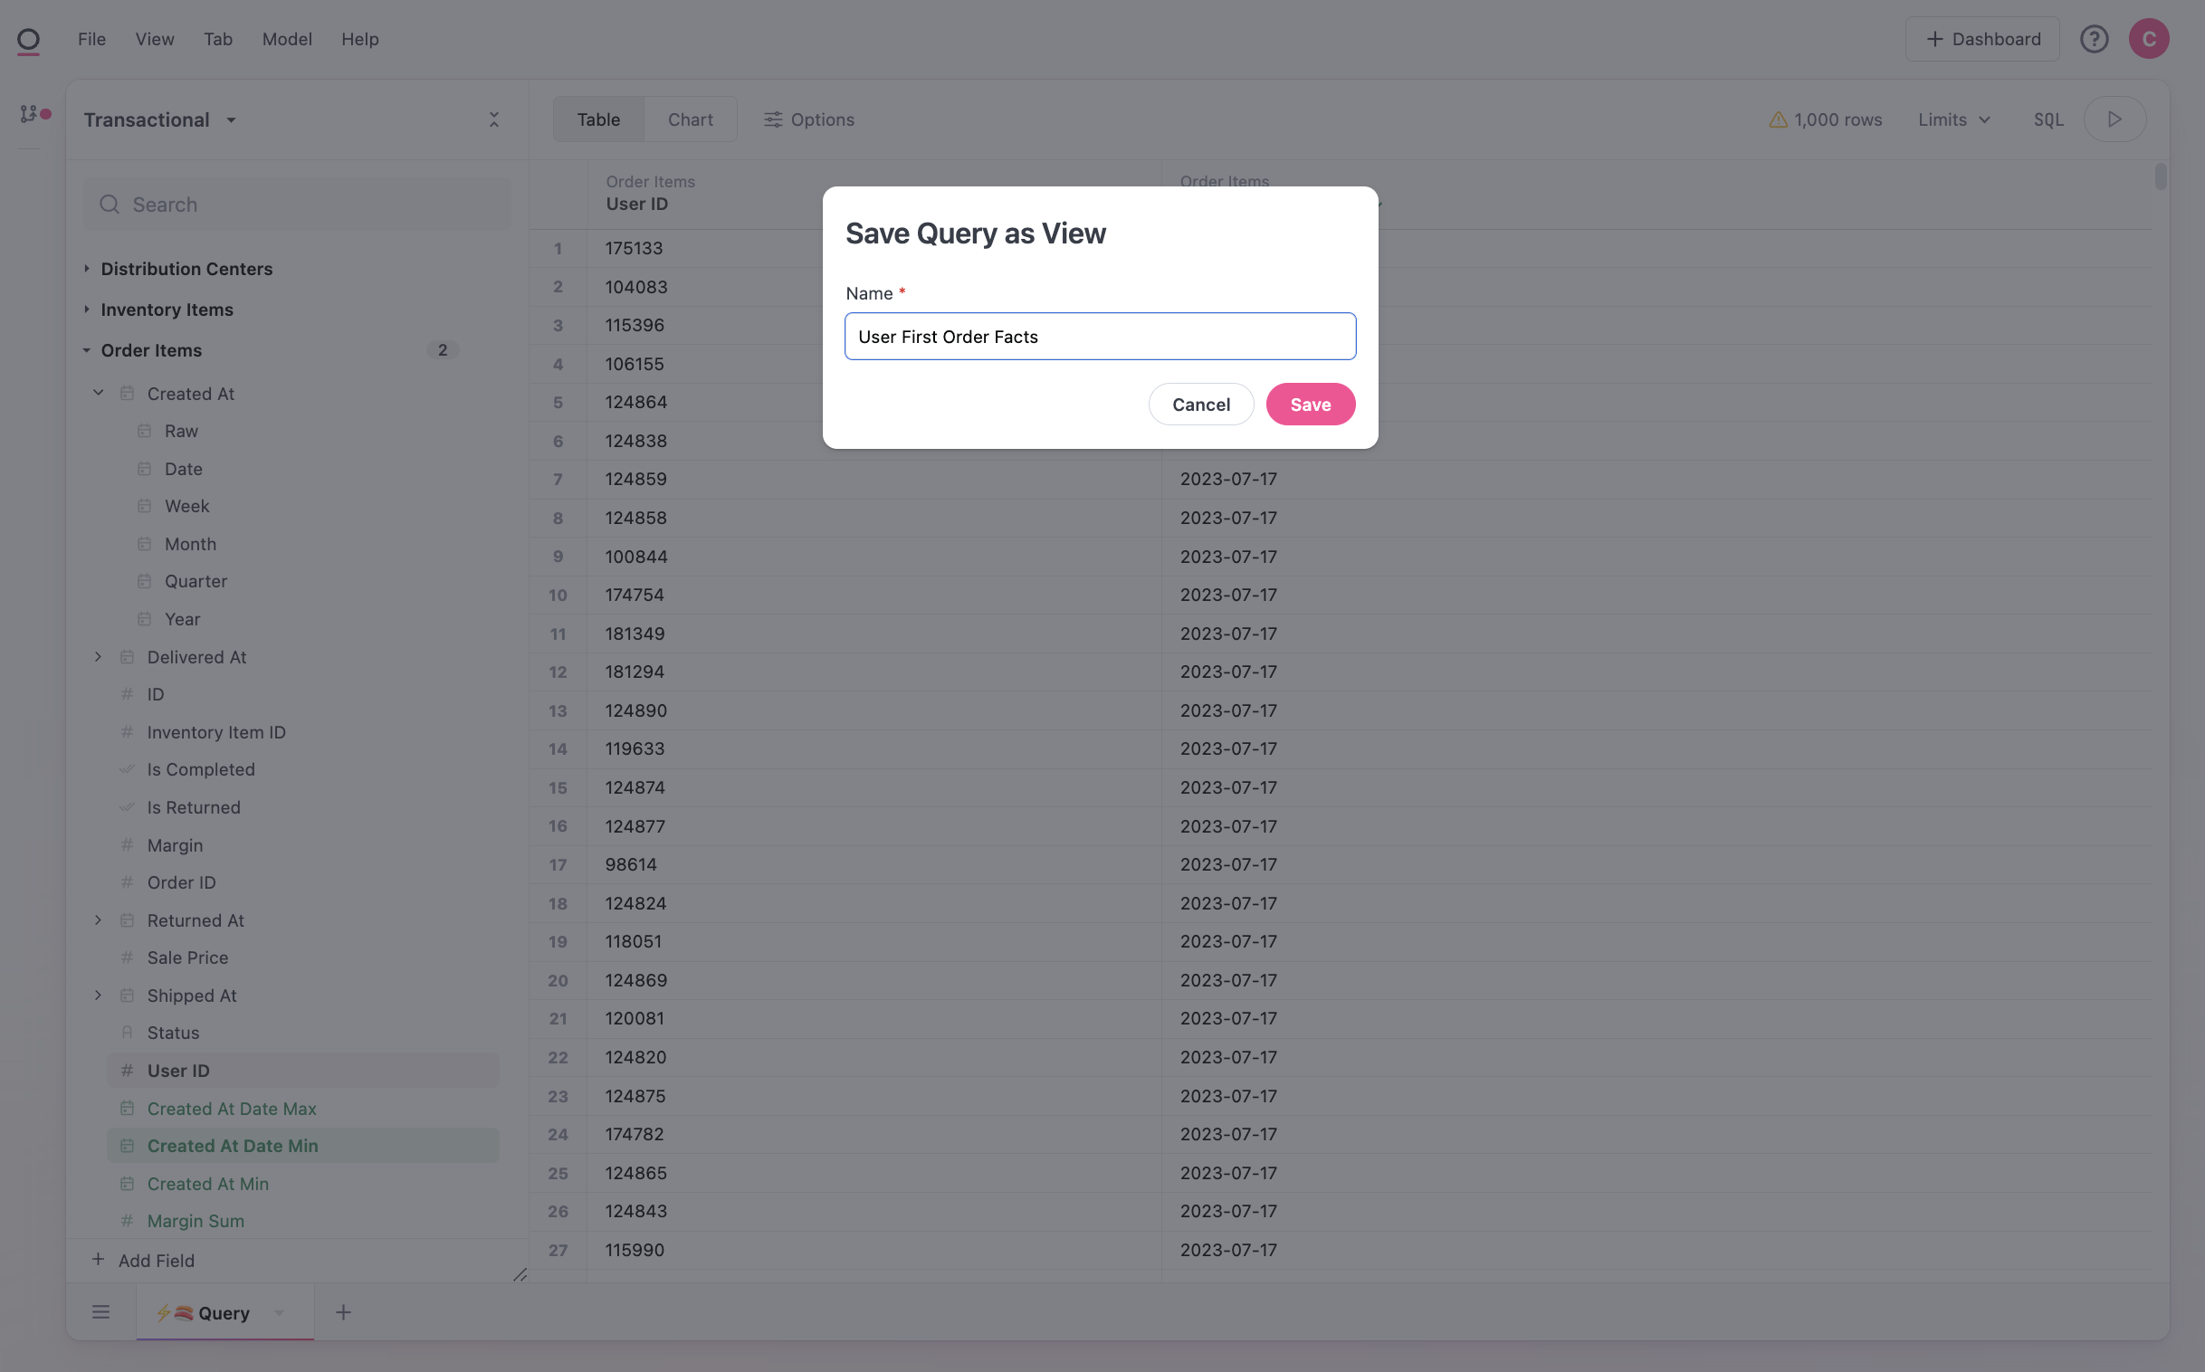The width and height of the screenshot is (2205, 1372).
Task: Click the view Name input field
Action: (x=1100, y=337)
